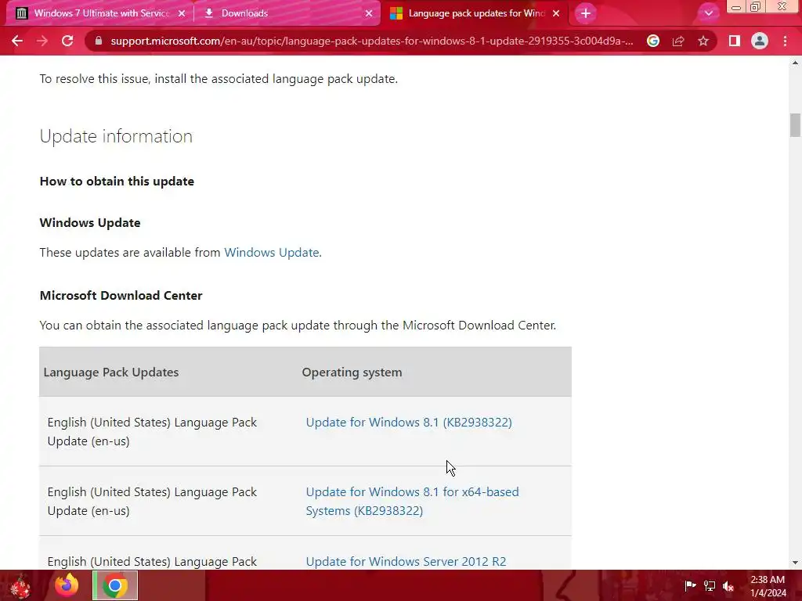This screenshot has width=802, height=601.
Task: Close the Downloads tab
Action: tap(369, 14)
